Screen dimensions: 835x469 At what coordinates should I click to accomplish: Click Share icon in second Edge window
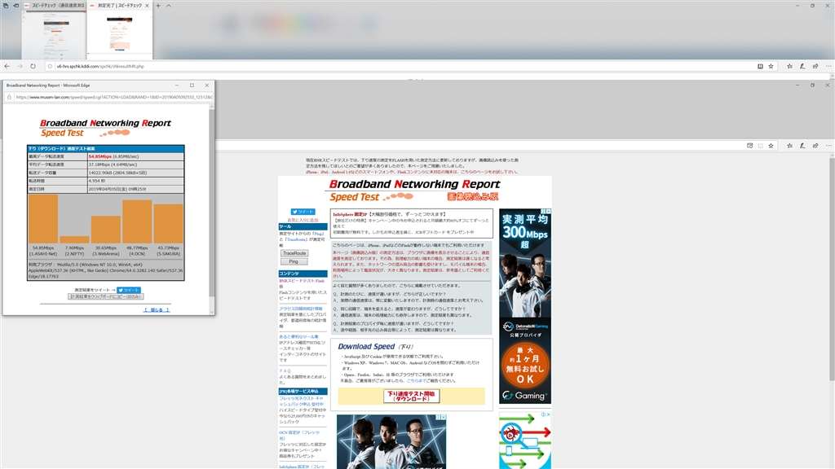[x=815, y=146]
